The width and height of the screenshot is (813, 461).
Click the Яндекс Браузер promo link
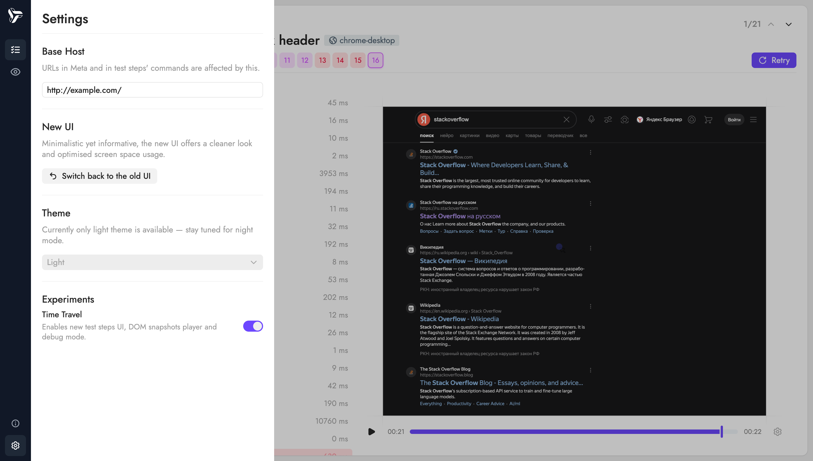coord(659,119)
